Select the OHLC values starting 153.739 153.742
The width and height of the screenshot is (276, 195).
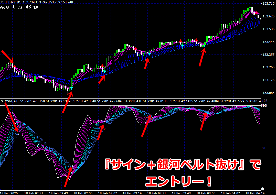click(x=48, y=2)
